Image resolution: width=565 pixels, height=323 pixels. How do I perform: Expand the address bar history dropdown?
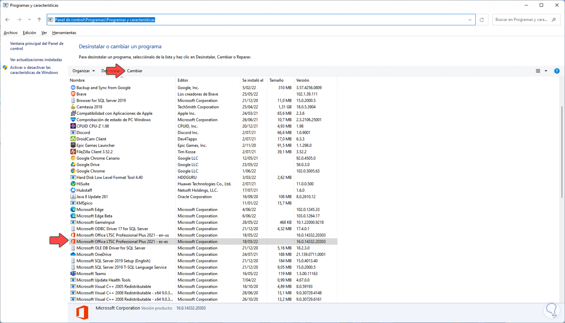coord(470,20)
